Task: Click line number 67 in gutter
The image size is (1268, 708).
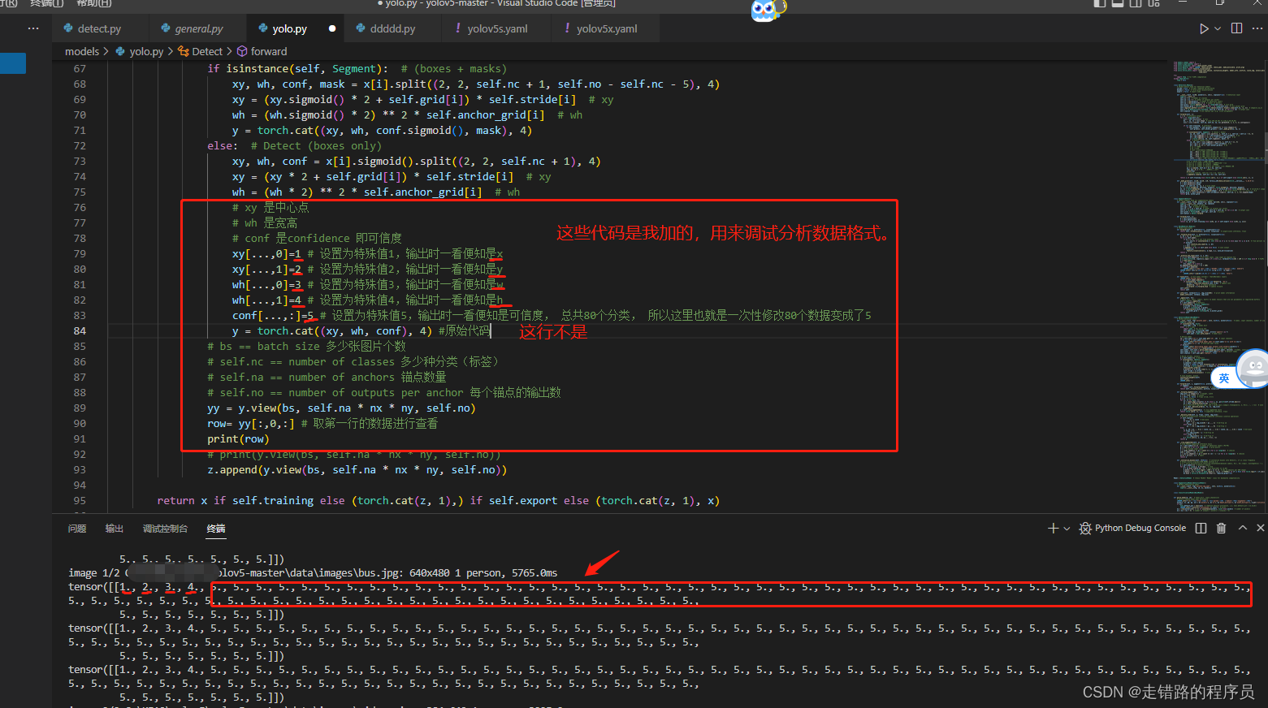Action: click(80, 68)
